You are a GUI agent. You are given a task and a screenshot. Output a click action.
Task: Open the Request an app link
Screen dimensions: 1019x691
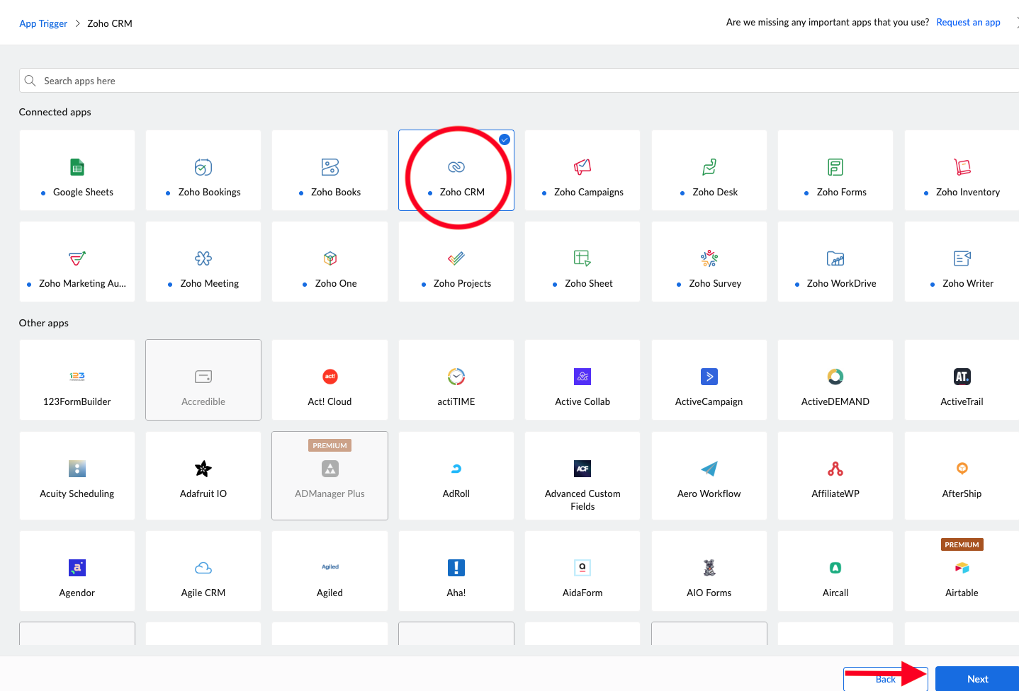(x=968, y=23)
